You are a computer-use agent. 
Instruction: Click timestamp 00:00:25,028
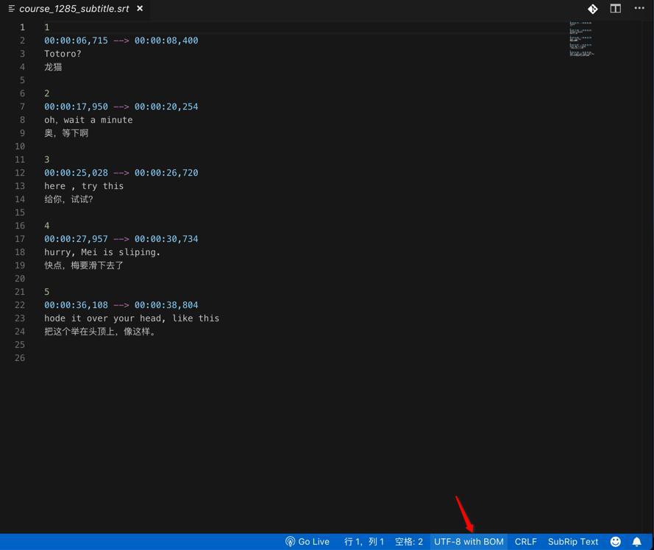(x=76, y=173)
